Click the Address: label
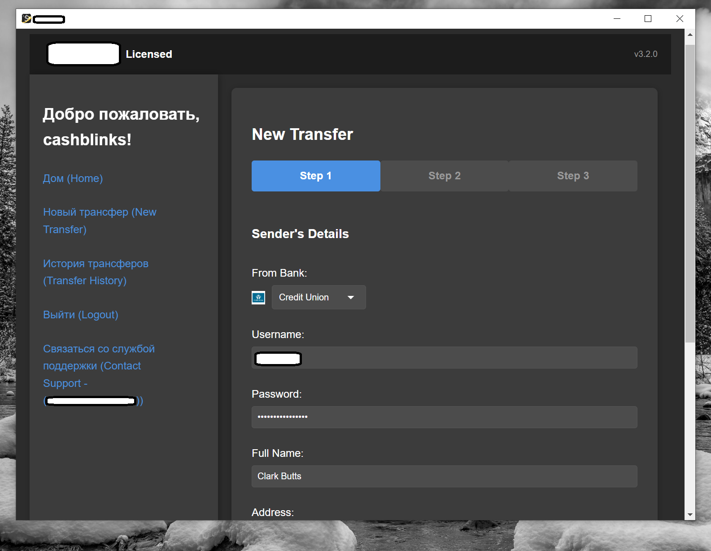The width and height of the screenshot is (711, 551). point(273,512)
